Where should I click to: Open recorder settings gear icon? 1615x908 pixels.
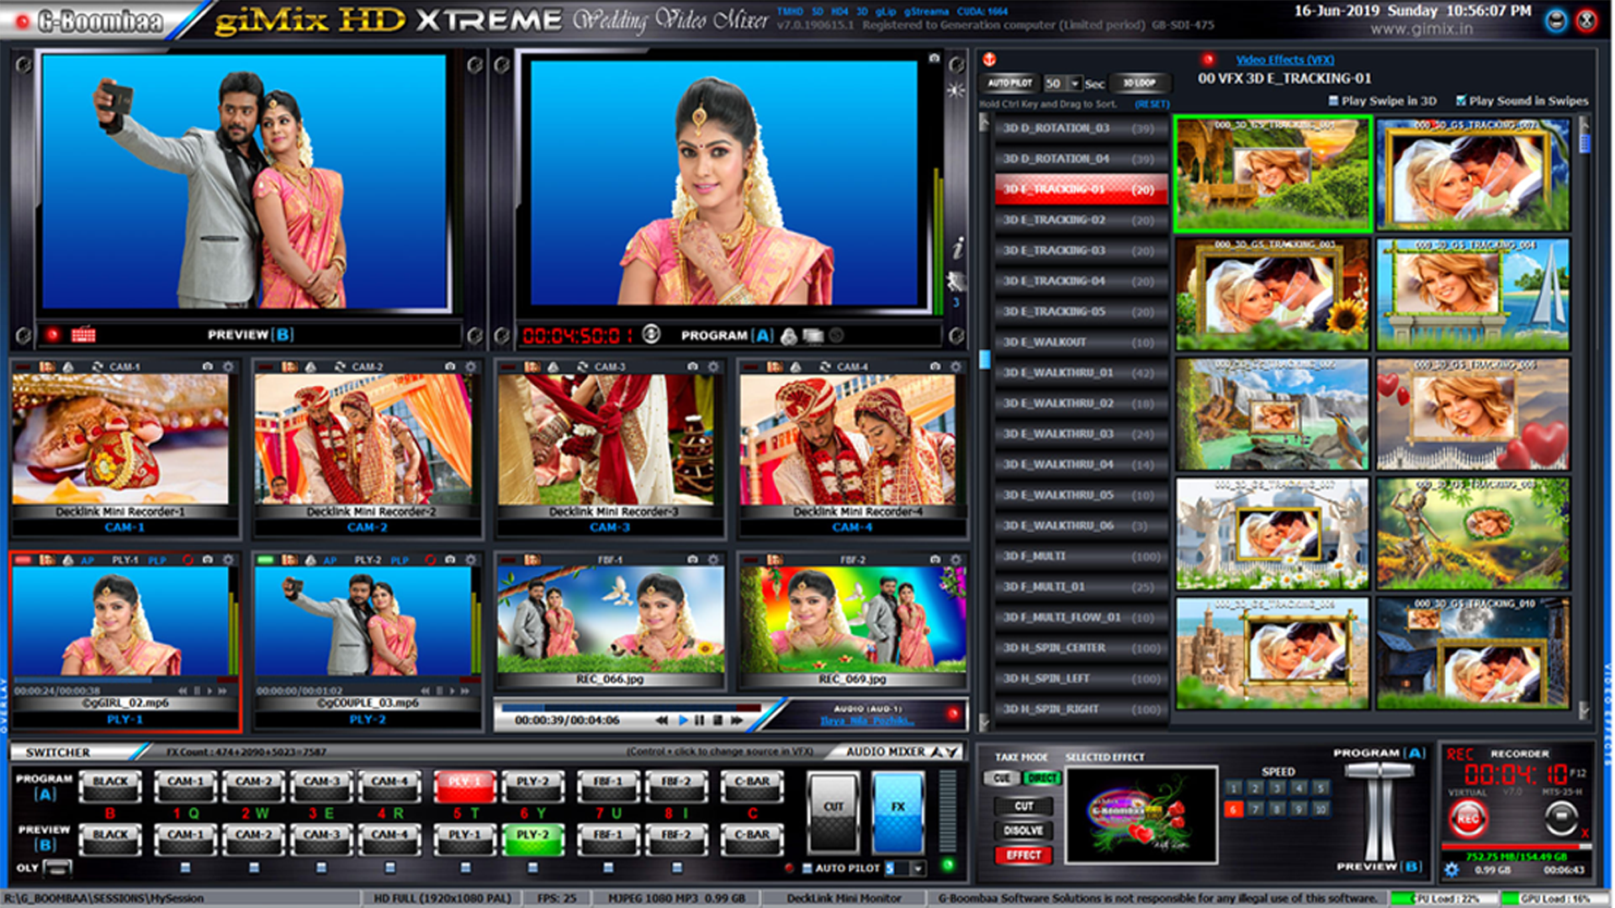pyautogui.click(x=1452, y=869)
